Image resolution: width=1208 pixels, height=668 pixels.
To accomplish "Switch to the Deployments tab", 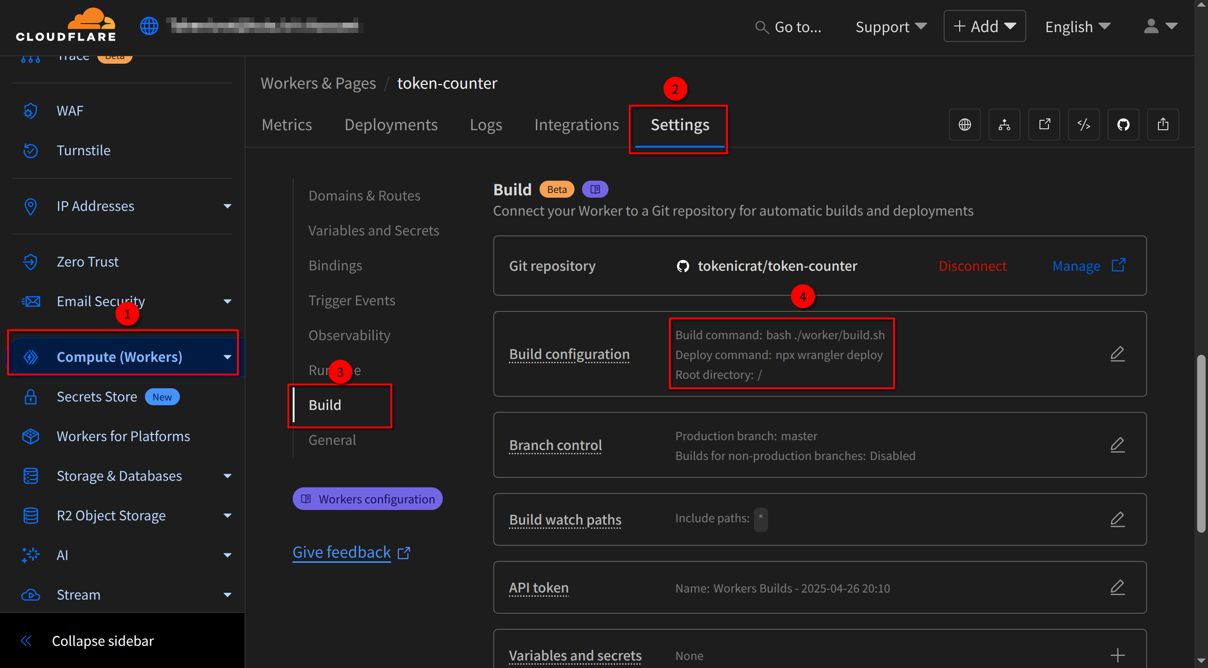I will click(x=391, y=125).
